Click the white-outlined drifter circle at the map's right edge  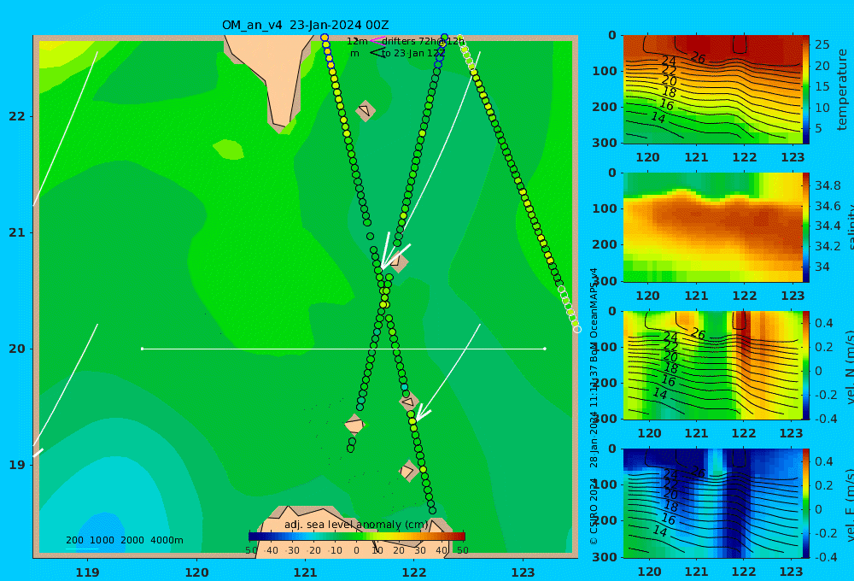[x=577, y=329]
